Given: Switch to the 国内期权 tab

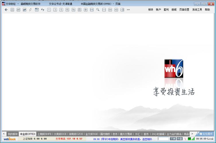Looking at the screenshot, I should click(x=105, y=134).
